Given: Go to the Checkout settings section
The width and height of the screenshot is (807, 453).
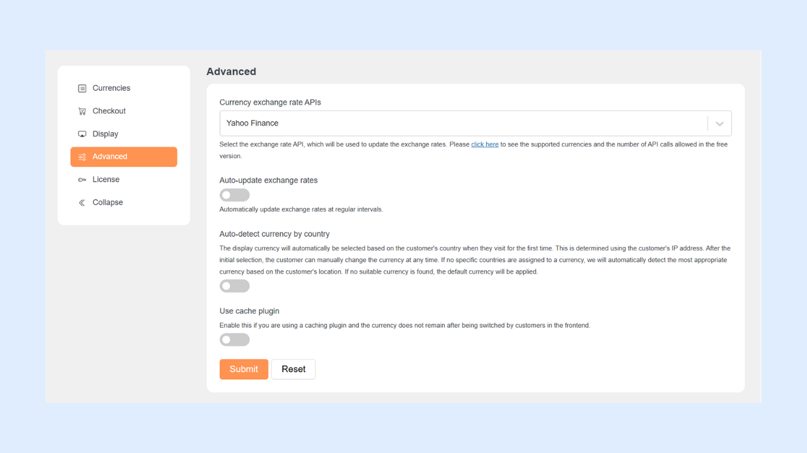Looking at the screenshot, I should point(109,111).
